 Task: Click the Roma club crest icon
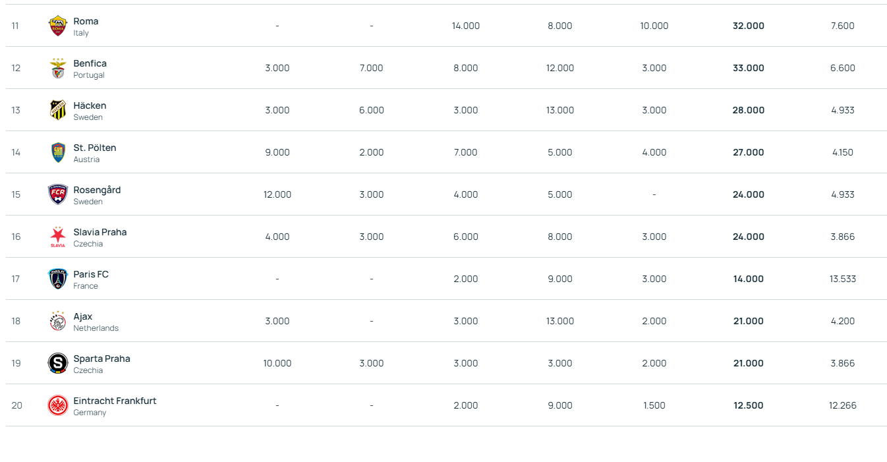pos(58,26)
